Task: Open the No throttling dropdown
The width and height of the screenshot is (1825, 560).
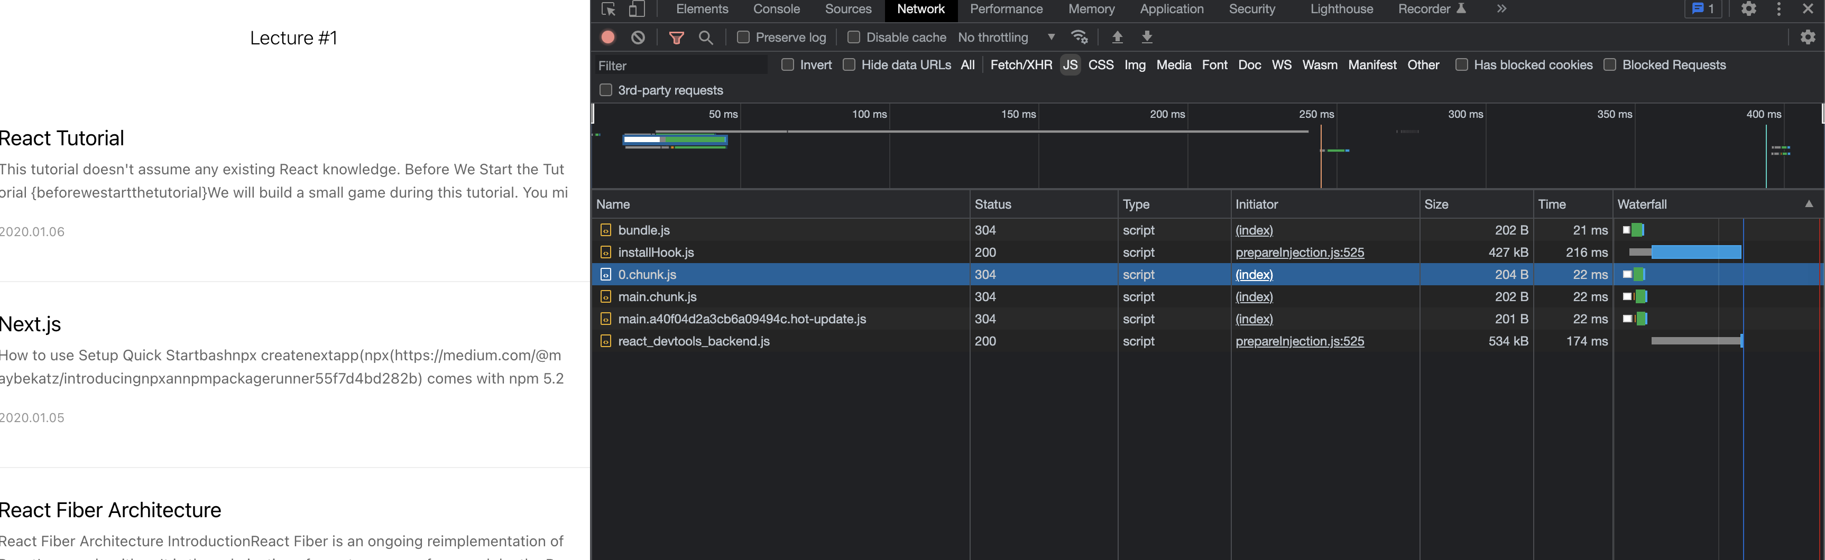Action: coord(1007,38)
